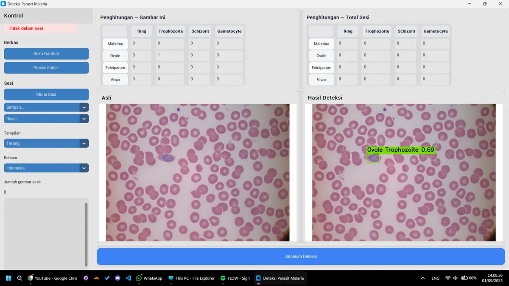The image size is (509, 286).
Task: Open the Wi-Fi network tray icon
Action: (x=448, y=278)
